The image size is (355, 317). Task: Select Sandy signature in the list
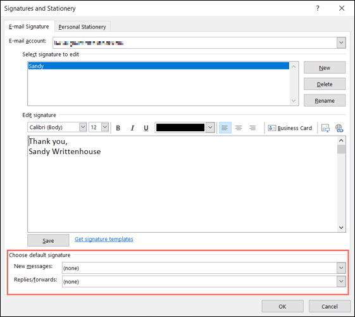[x=158, y=66]
